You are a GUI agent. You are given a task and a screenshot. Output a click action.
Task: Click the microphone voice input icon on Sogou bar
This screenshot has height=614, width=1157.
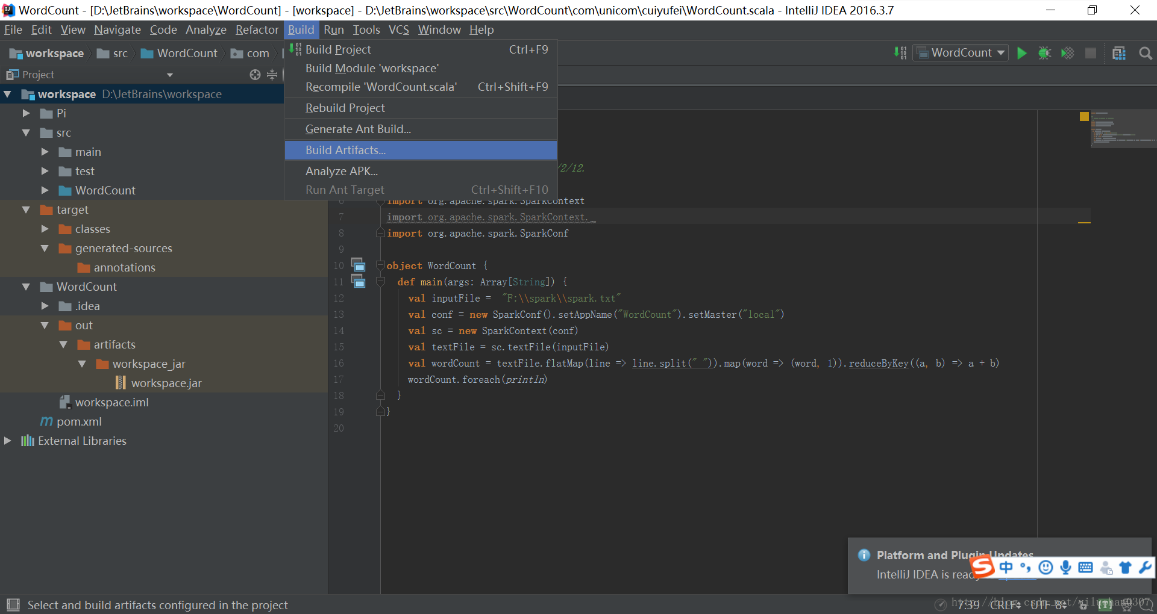(1065, 567)
